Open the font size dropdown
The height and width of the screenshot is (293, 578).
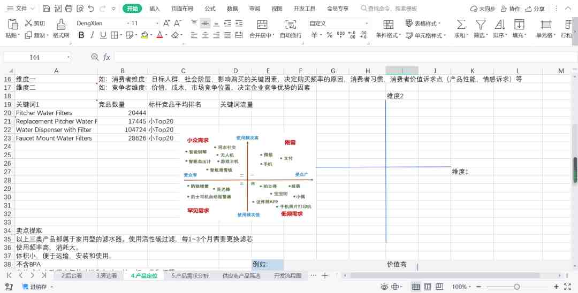tap(157, 24)
